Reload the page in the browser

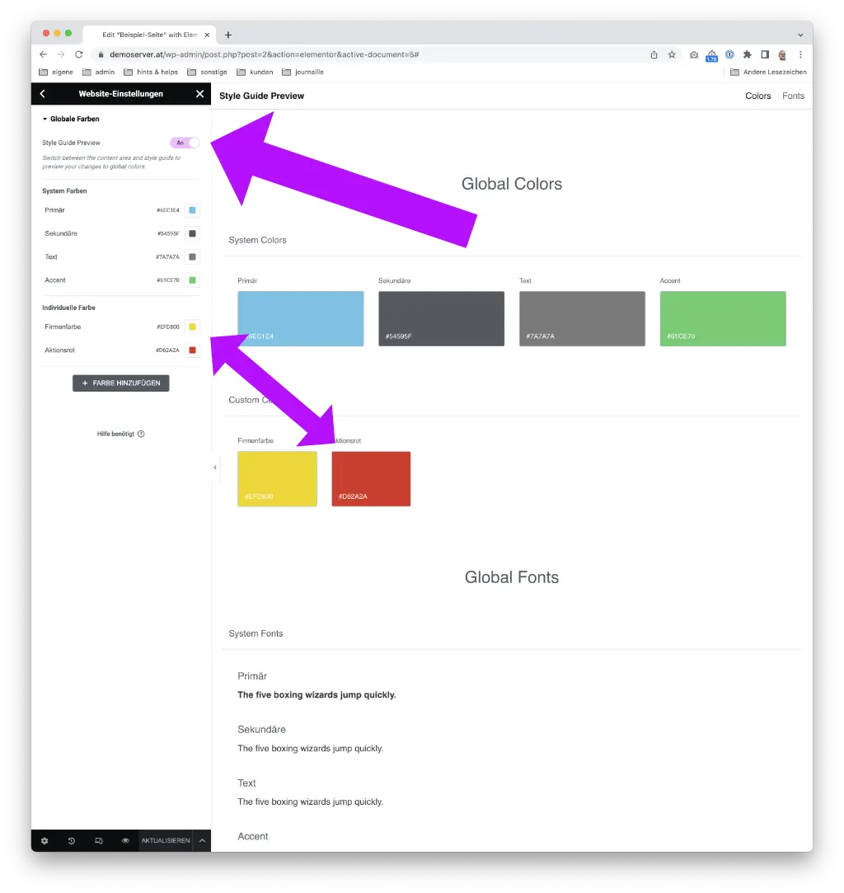(79, 54)
